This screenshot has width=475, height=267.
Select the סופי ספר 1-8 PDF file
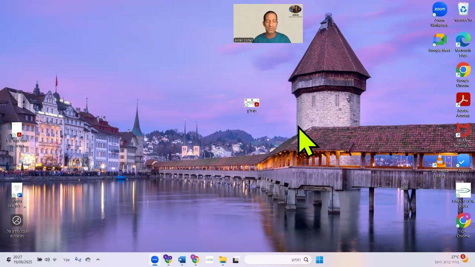[x=17, y=135]
